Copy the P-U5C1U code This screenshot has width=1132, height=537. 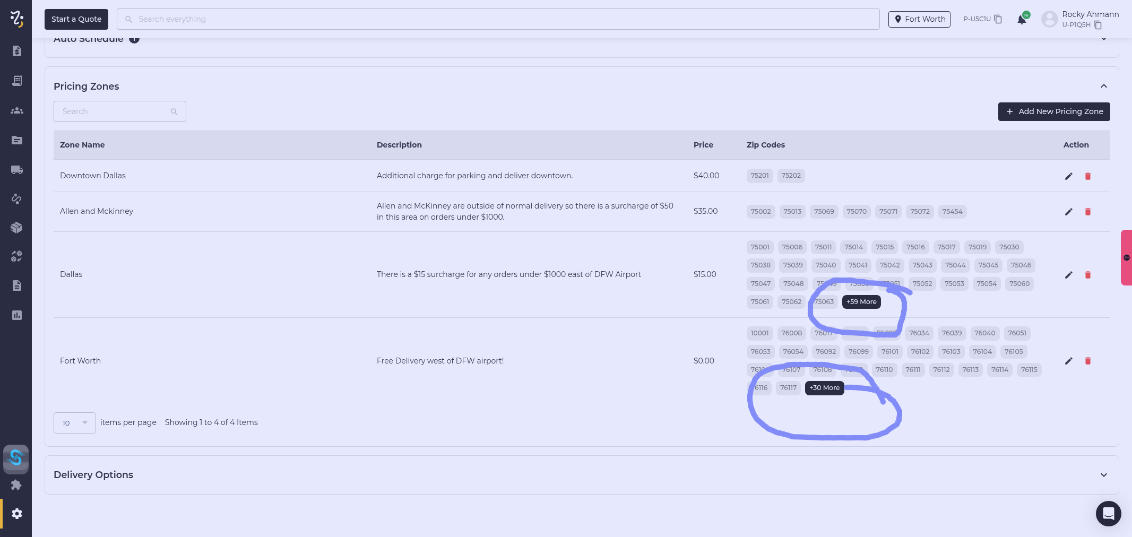(998, 19)
